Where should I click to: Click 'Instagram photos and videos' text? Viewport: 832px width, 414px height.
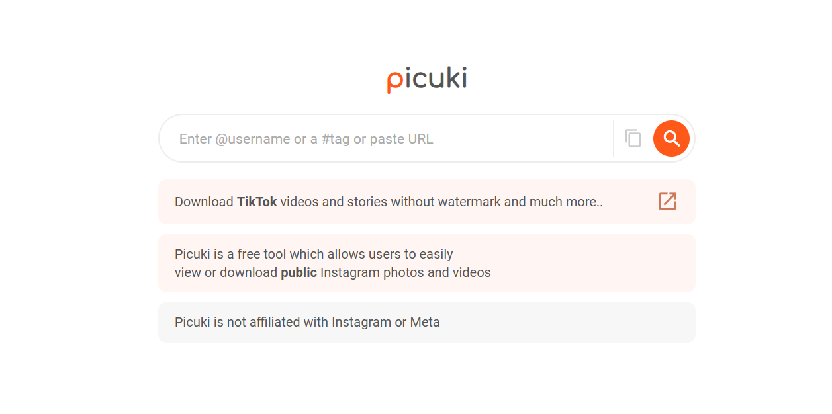405,272
